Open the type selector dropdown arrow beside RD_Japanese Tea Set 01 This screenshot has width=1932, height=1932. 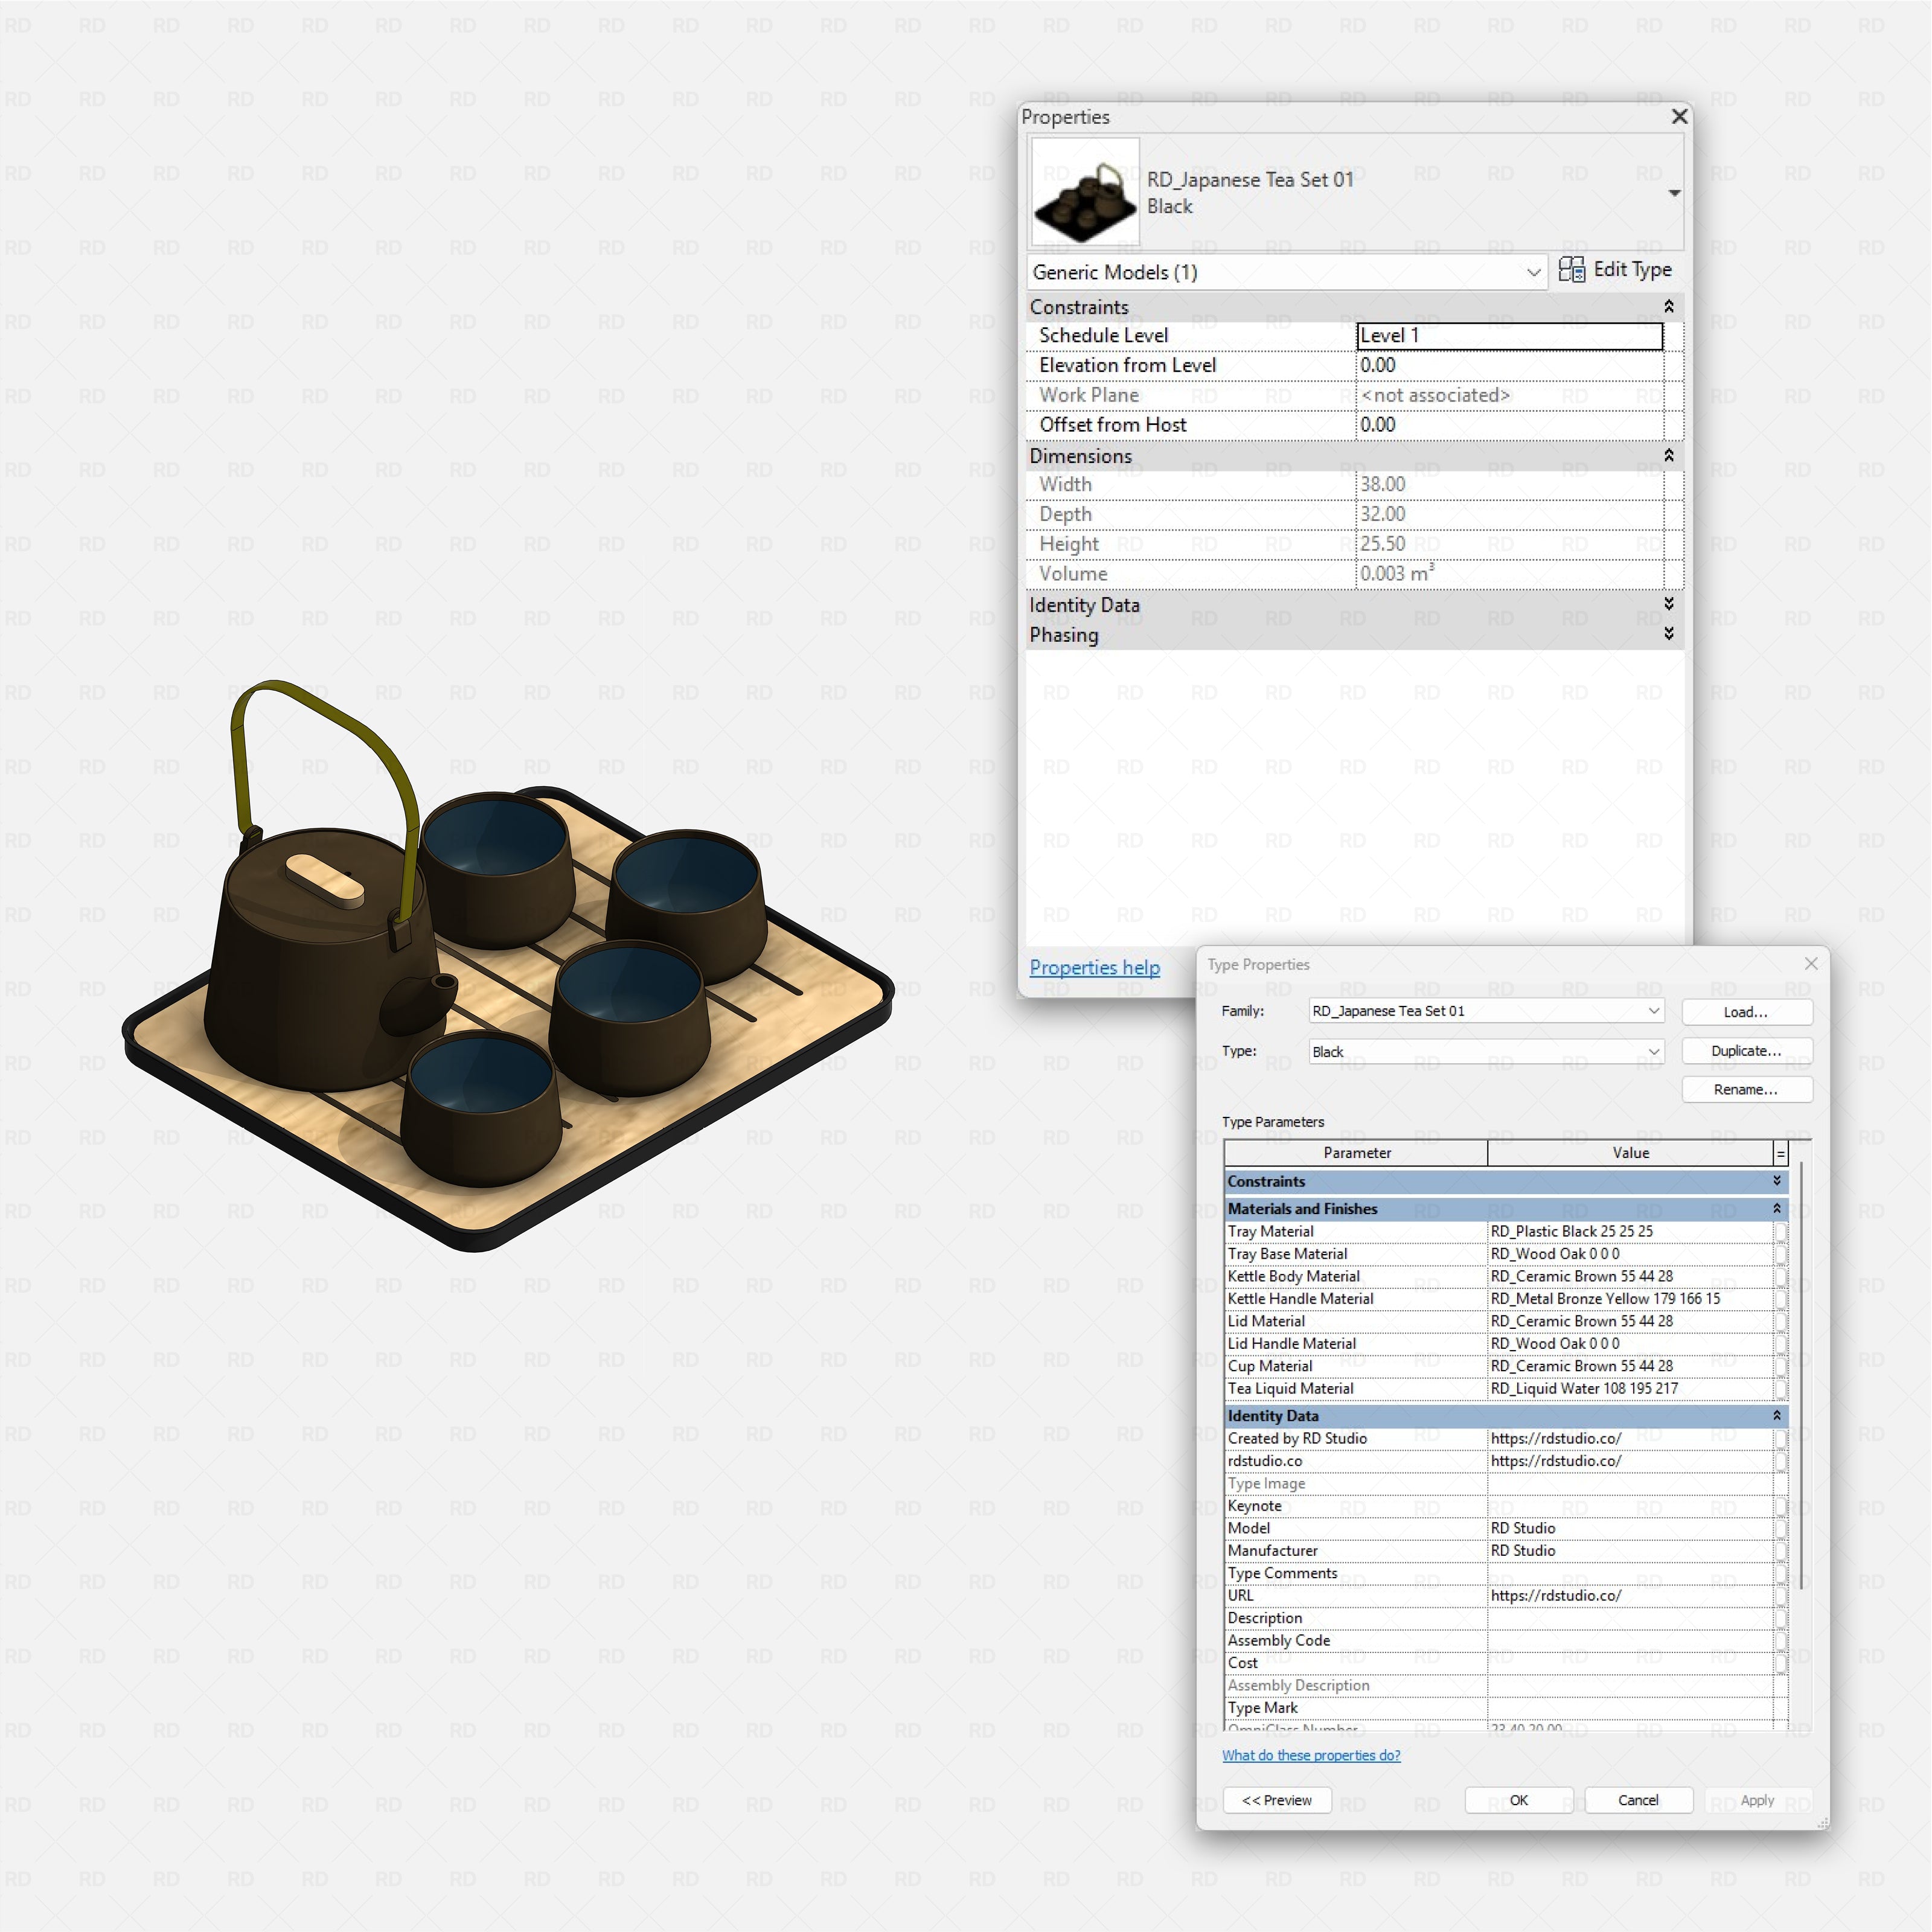pyautogui.click(x=1674, y=193)
